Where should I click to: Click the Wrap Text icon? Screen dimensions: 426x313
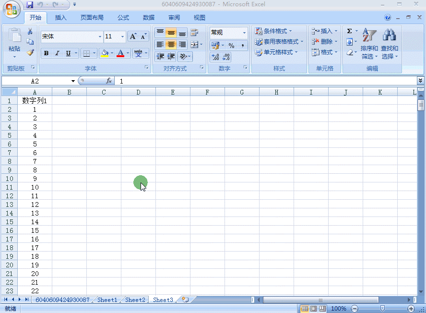[x=194, y=33]
